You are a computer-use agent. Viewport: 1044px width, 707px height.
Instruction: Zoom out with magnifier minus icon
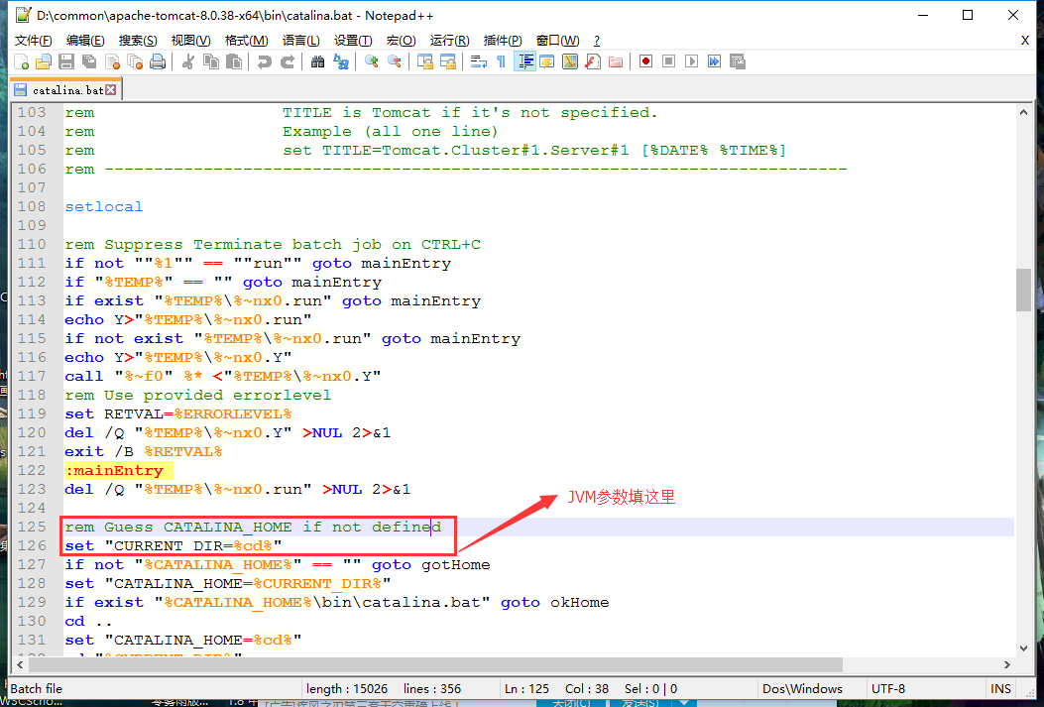click(395, 61)
